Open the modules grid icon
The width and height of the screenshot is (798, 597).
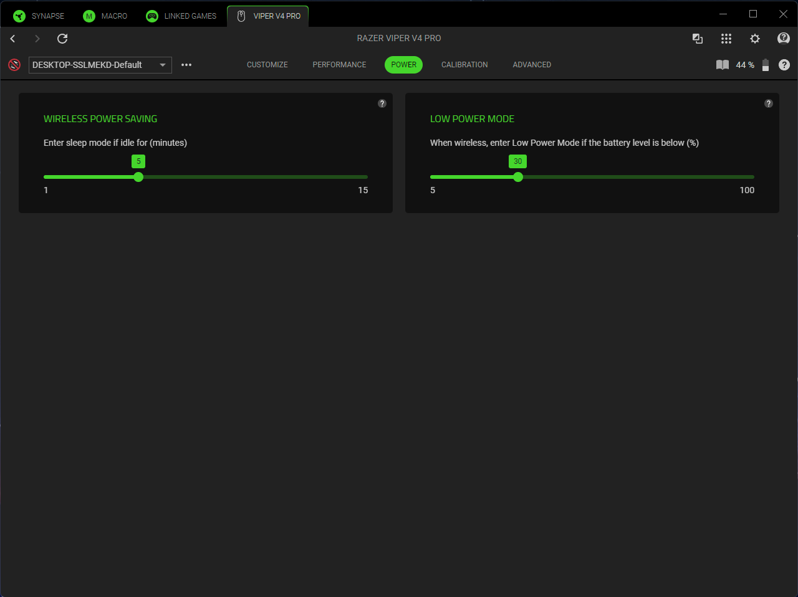pos(726,39)
